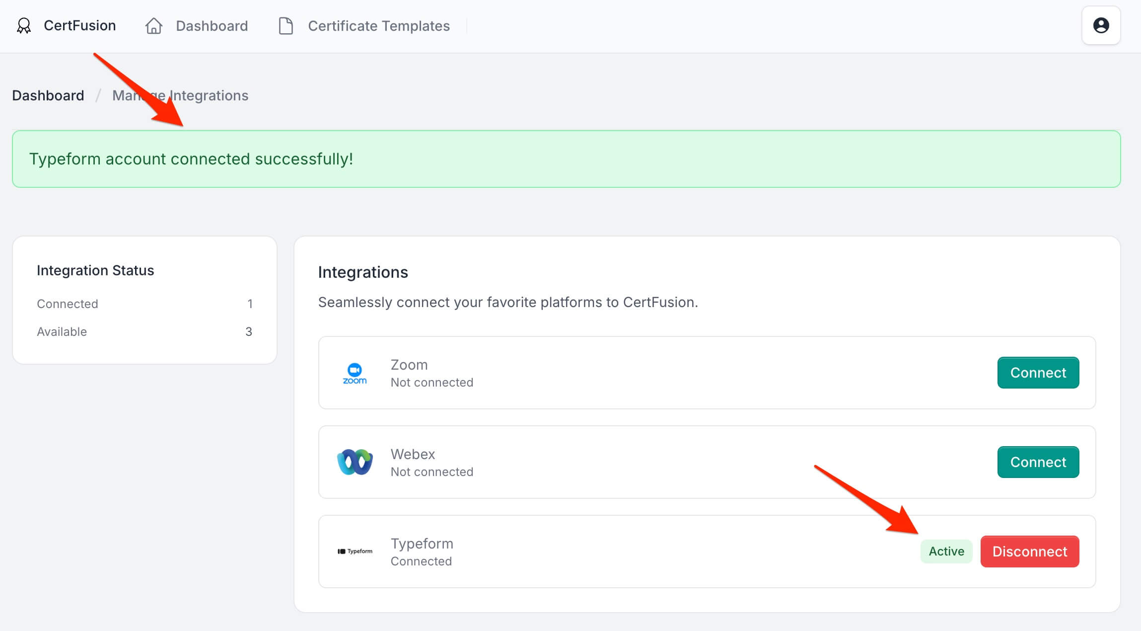Connect the Webex integration

[x=1038, y=462]
